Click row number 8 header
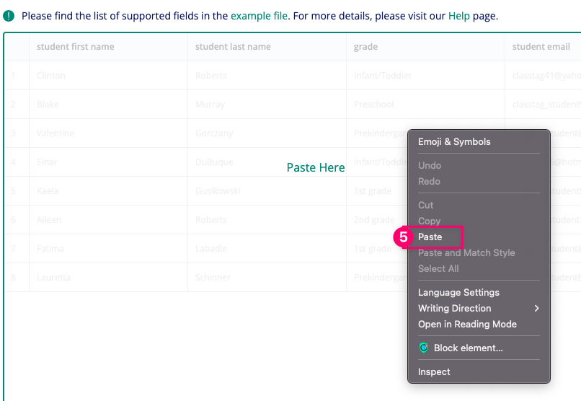Screen dimensions: 581x401 click(14, 278)
